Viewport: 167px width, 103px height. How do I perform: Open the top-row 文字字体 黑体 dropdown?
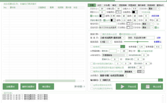pyautogui.click(x=154, y=9)
